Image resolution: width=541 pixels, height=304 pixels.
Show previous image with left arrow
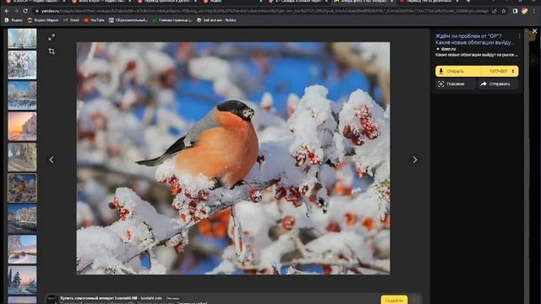[52, 160]
